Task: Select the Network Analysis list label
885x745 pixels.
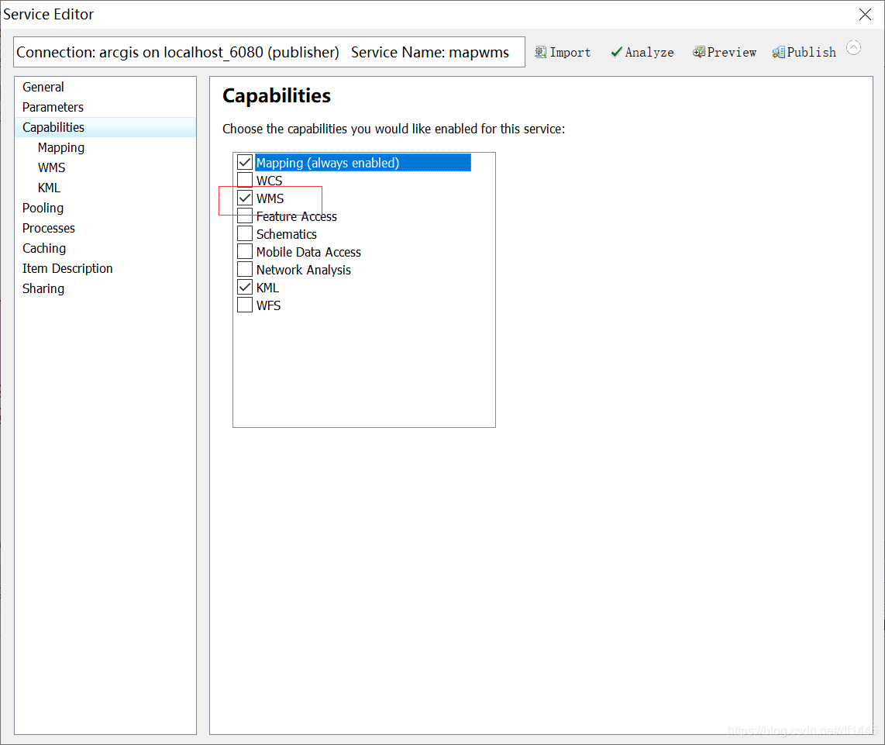Action: (303, 270)
